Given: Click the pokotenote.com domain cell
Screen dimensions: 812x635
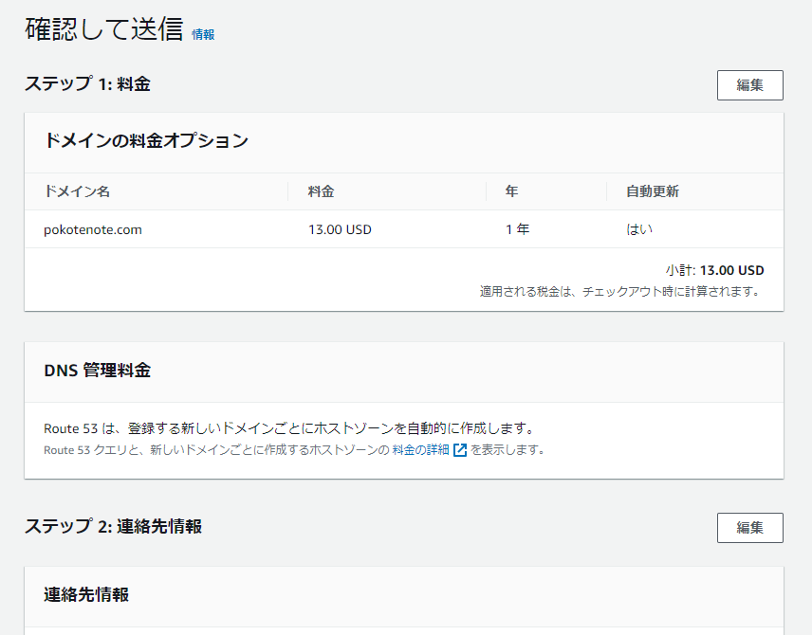Looking at the screenshot, I should (x=93, y=229).
